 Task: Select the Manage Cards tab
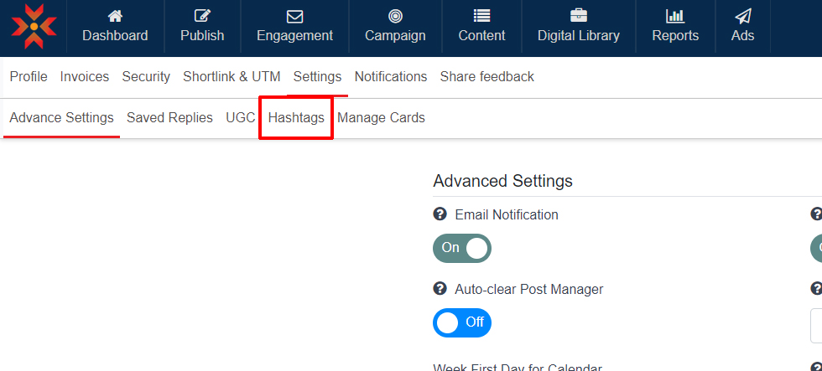(x=381, y=118)
